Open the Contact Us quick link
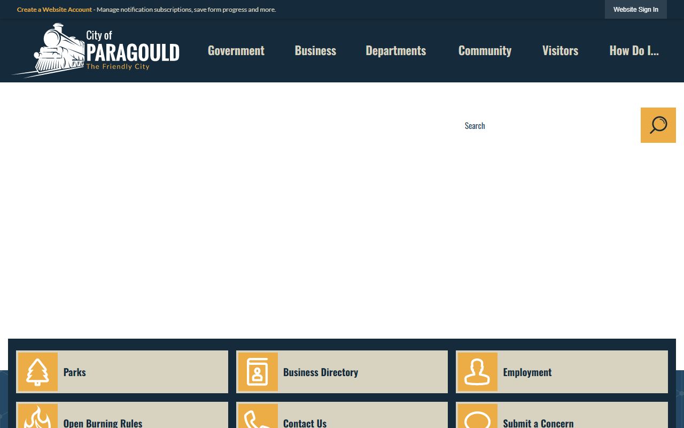The image size is (684, 428). pos(342,415)
